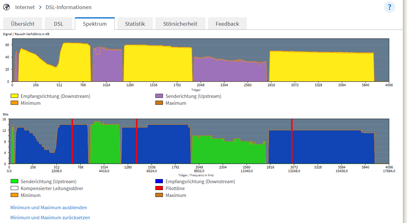Click the 'Pilottöne' legend text
The image size is (407, 223).
[x=175, y=188]
